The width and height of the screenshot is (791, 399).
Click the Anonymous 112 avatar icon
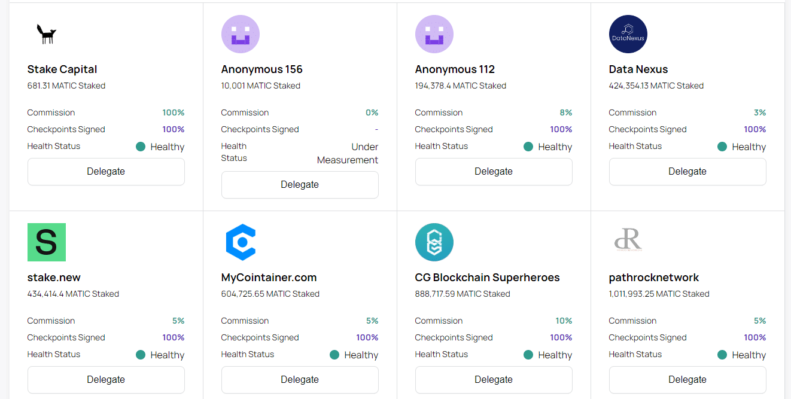click(434, 34)
